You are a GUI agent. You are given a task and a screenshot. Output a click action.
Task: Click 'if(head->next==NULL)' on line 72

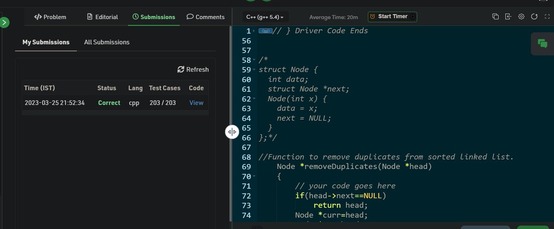coord(341,196)
